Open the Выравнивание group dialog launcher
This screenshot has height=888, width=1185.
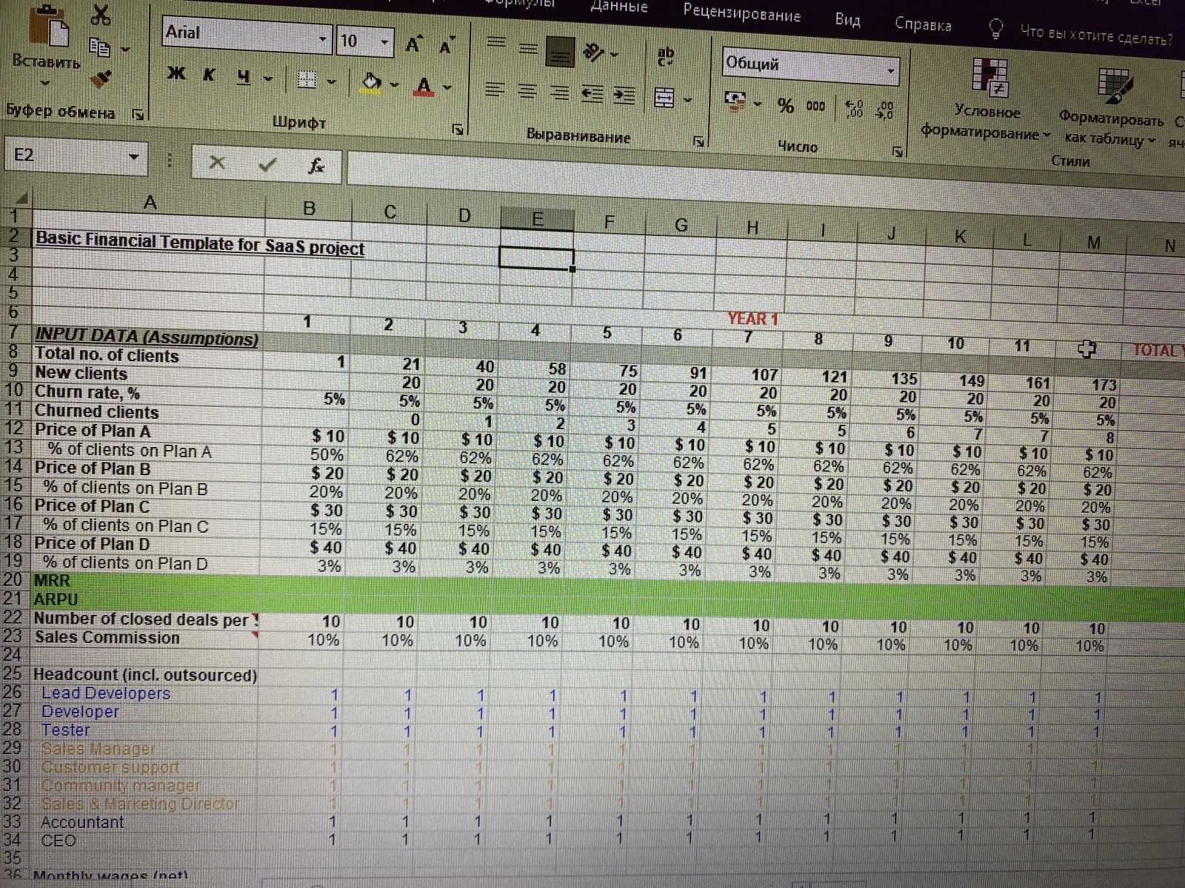pos(698,141)
